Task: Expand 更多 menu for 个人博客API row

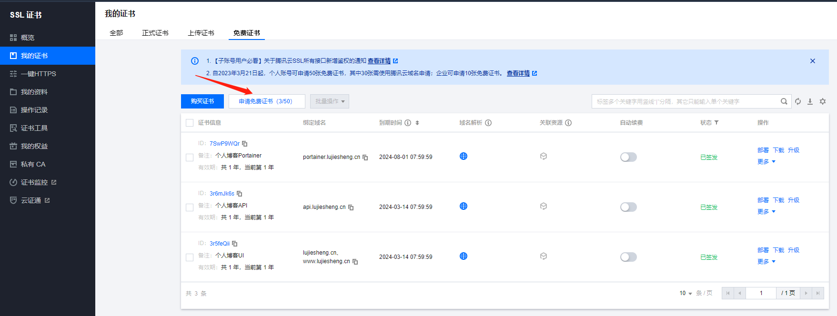Action: 766,212
